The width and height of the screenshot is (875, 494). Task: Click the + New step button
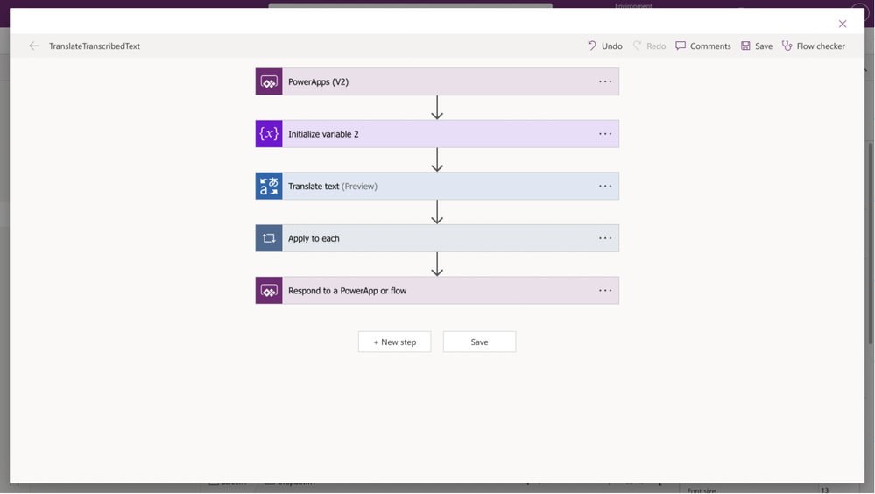[394, 342]
